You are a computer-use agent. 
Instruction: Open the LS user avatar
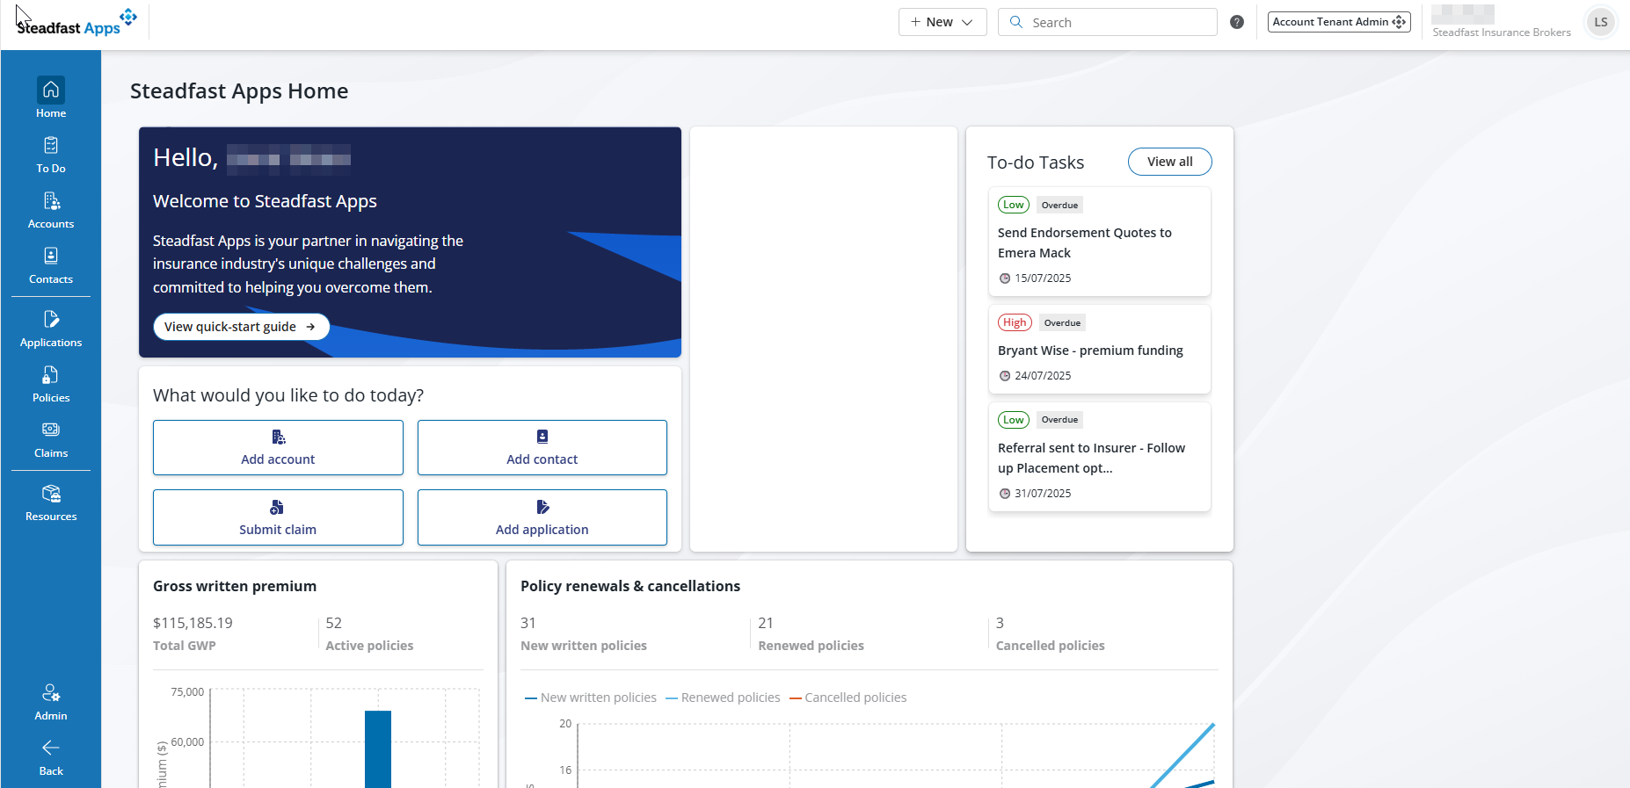1601,22
